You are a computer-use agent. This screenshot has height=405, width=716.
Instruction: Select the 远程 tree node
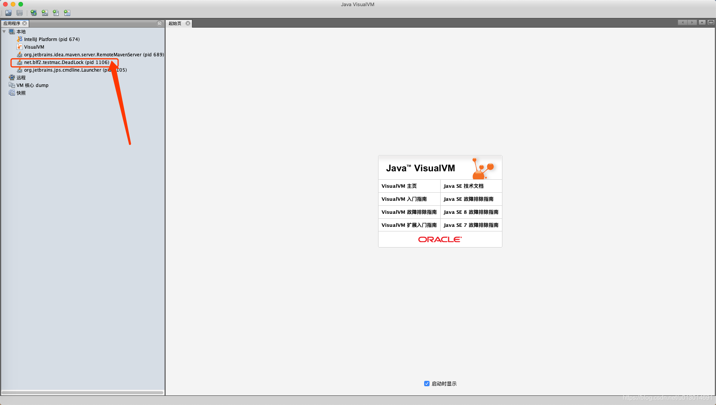point(21,77)
